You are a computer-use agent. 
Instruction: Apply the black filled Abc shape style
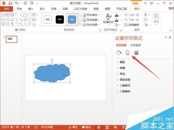pos(60,19)
